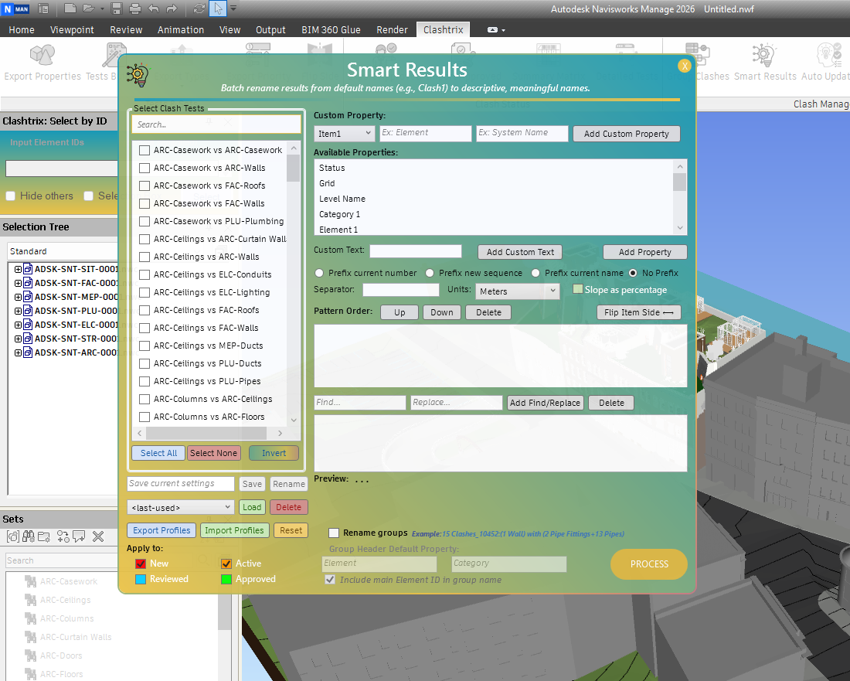Image resolution: width=850 pixels, height=681 pixels.
Task: Click the Export Properties ribbon icon
Action: click(42, 62)
